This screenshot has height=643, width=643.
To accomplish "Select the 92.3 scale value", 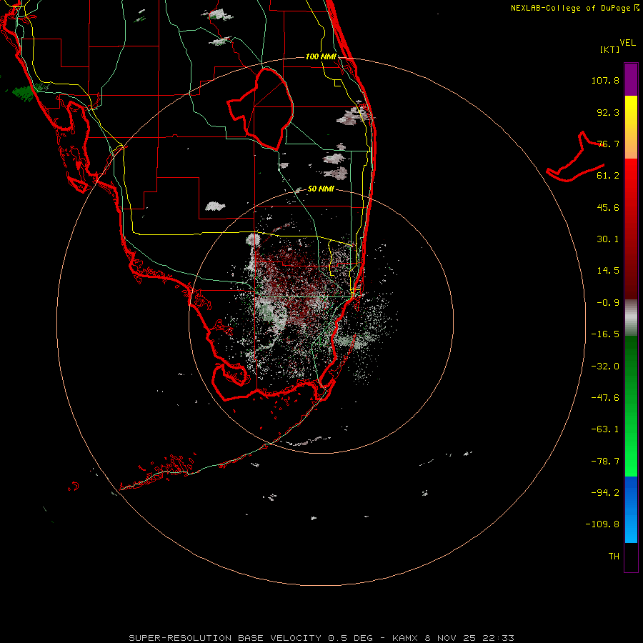I will point(608,112).
